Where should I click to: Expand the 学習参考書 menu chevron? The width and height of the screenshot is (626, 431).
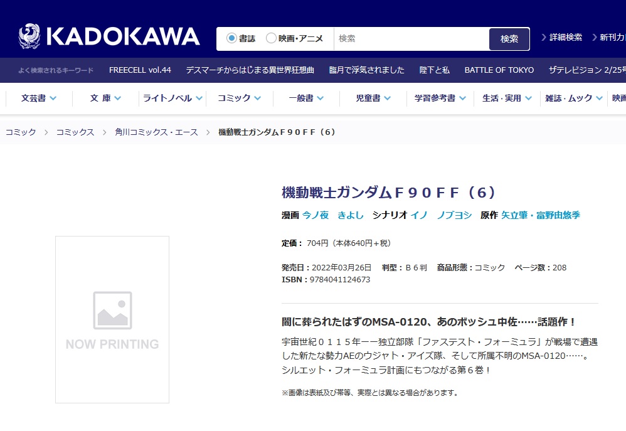pos(462,98)
